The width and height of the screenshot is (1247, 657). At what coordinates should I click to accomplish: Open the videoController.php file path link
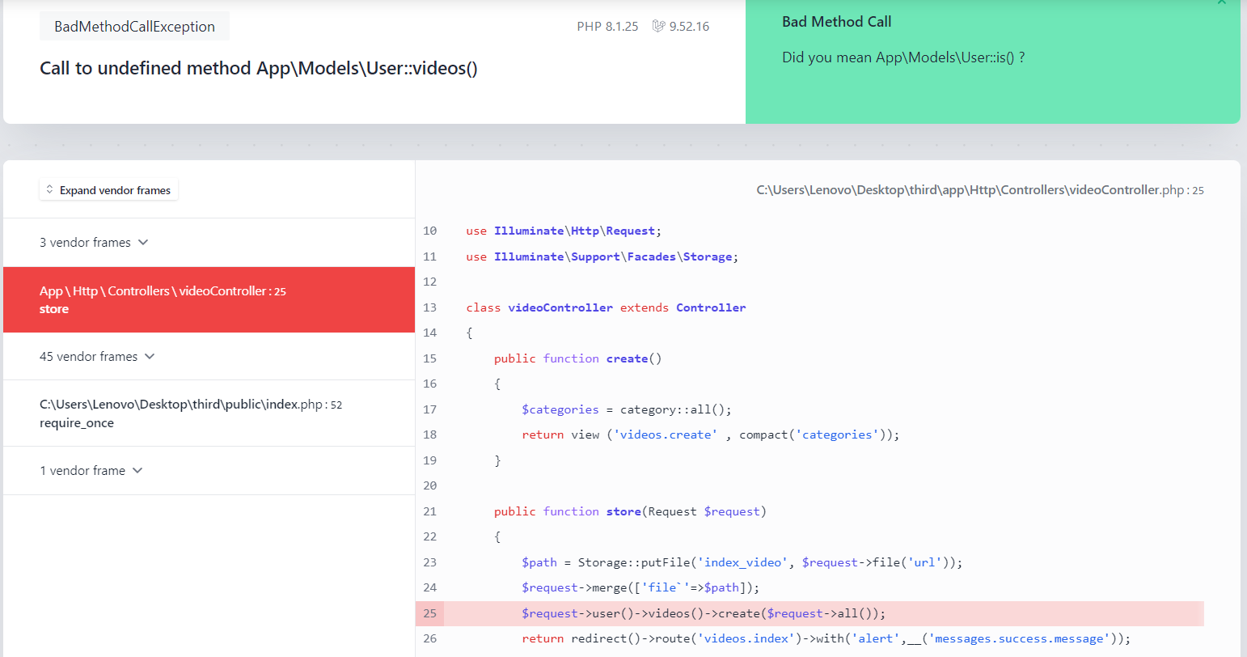tap(980, 190)
